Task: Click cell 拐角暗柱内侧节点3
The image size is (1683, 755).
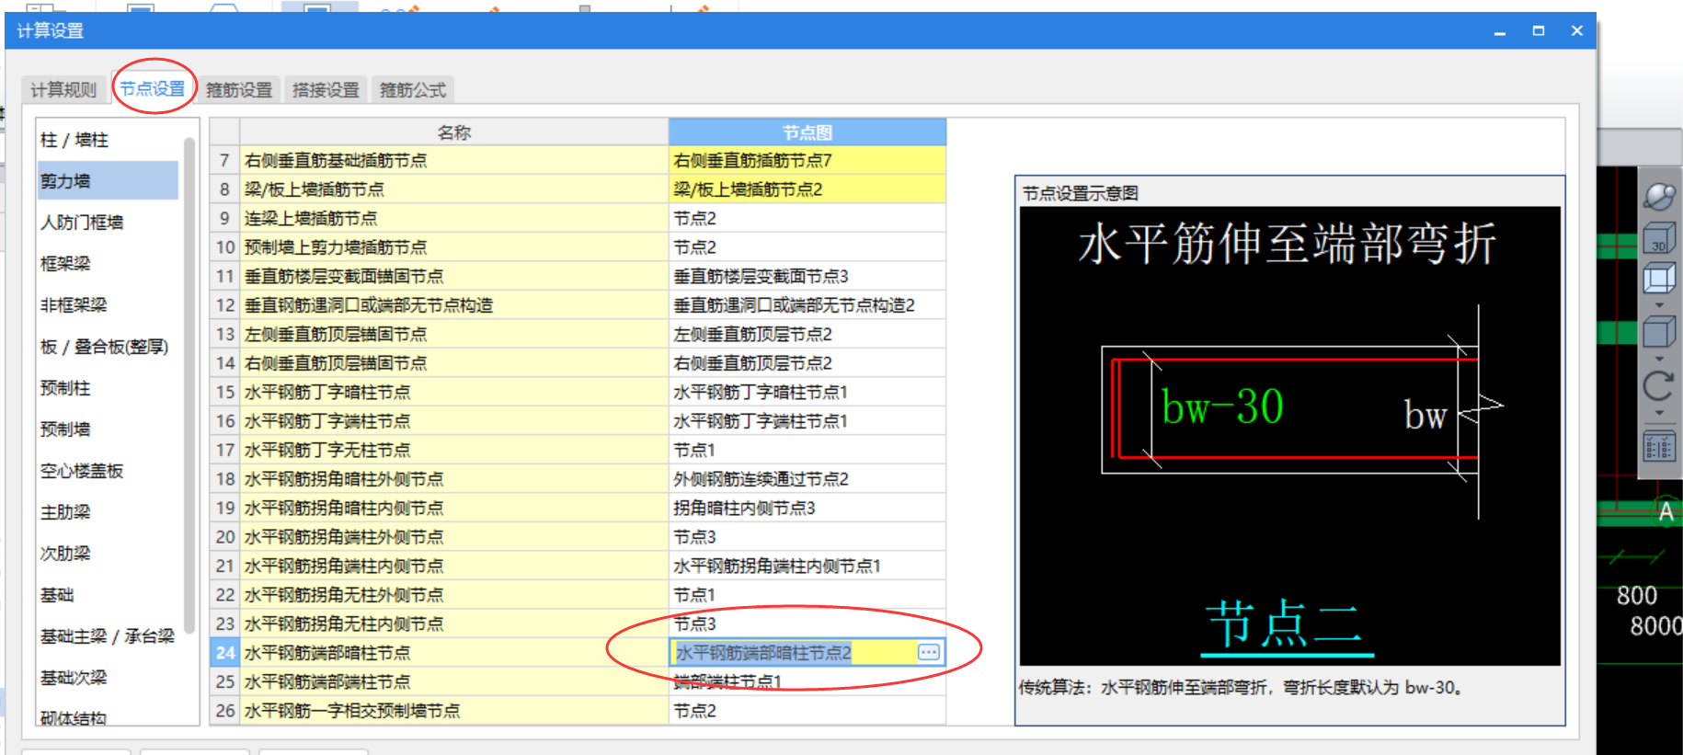Action: point(807,508)
